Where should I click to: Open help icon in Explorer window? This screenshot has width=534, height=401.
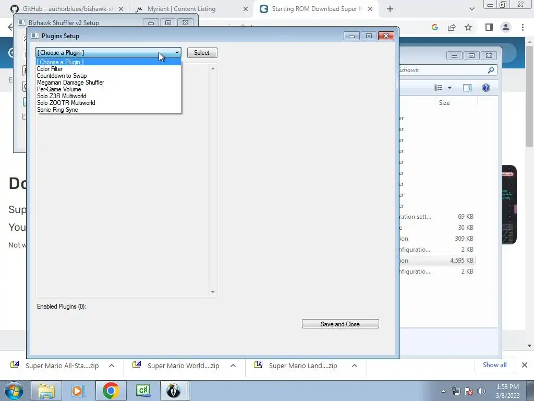coord(486,88)
